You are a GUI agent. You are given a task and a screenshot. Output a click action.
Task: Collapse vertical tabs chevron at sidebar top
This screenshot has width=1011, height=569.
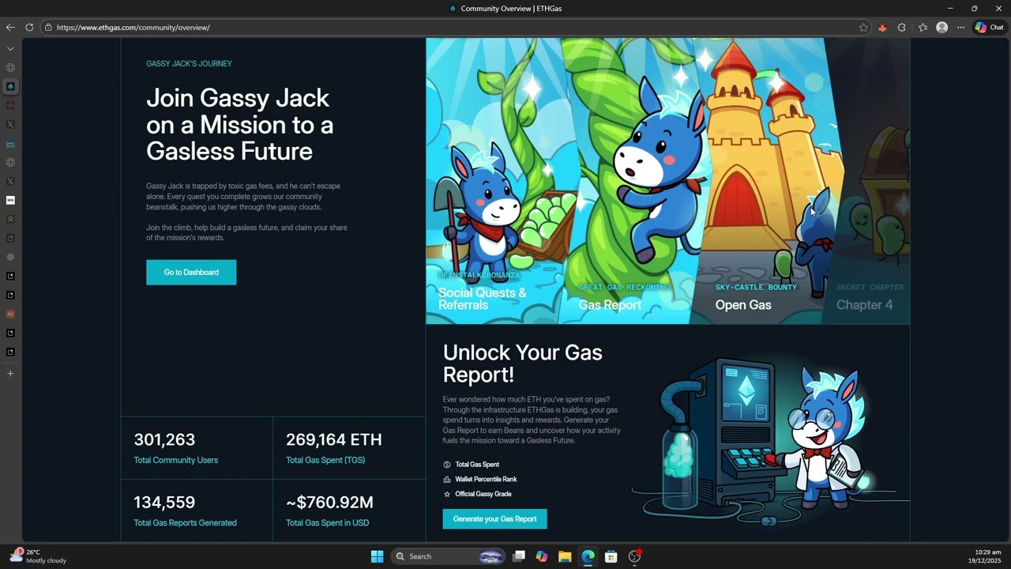click(x=10, y=49)
